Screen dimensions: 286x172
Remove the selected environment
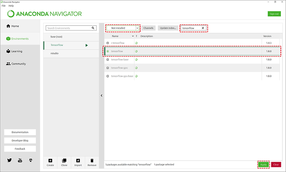tap(92, 162)
